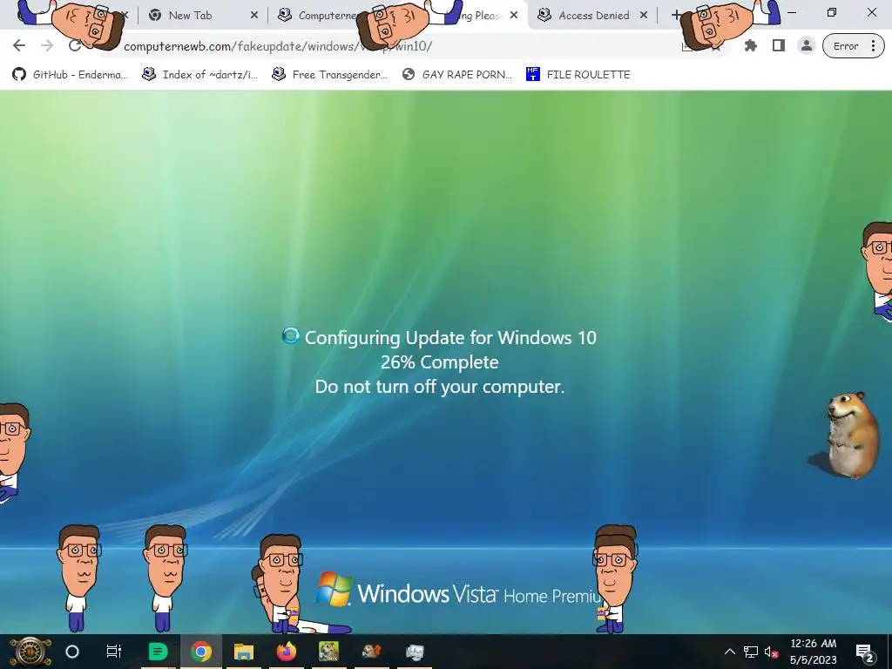Image resolution: width=892 pixels, height=669 pixels.
Task: Switch to the Computerne... tab
Action: click(x=319, y=16)
